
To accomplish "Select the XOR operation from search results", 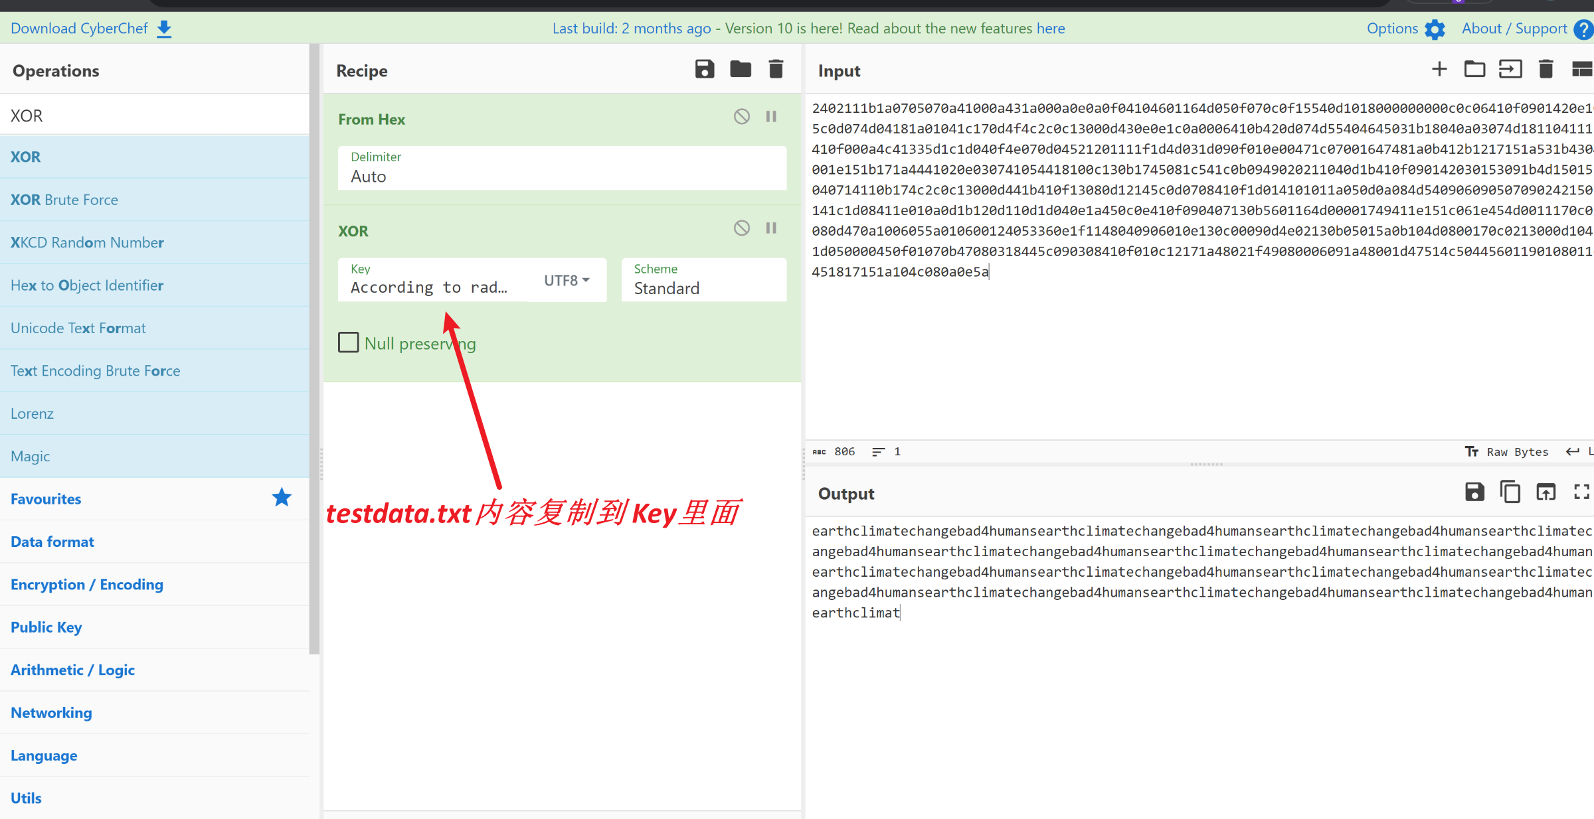I will 155,157.
